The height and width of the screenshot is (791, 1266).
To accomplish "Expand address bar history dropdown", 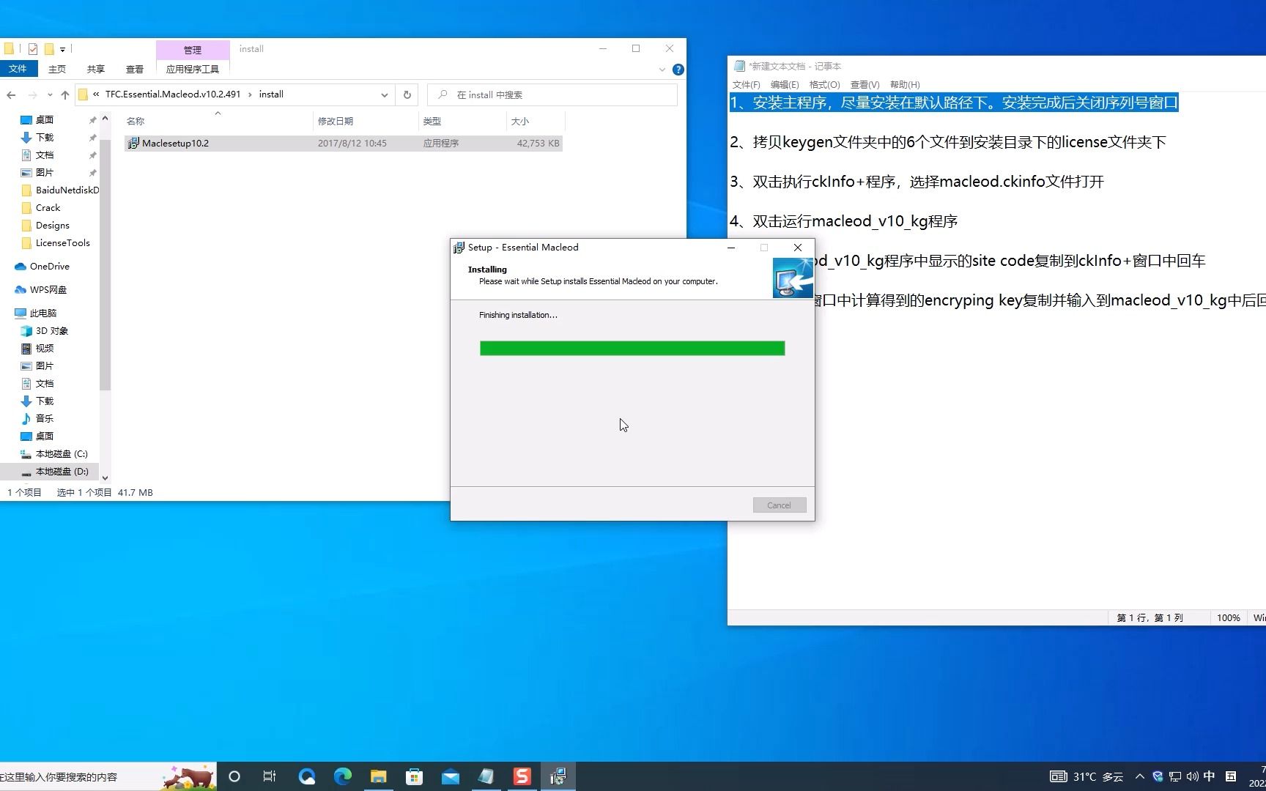I will (x=384, y=94).
